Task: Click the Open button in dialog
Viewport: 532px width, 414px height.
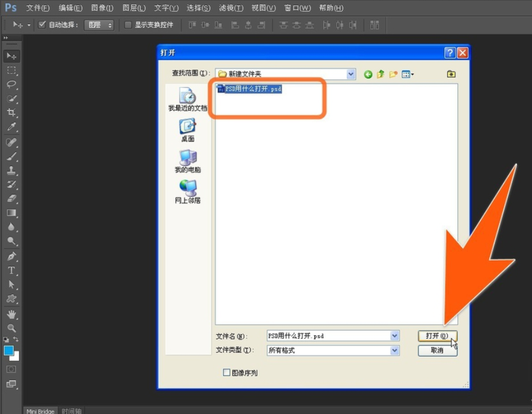Action: click(437, 336)
